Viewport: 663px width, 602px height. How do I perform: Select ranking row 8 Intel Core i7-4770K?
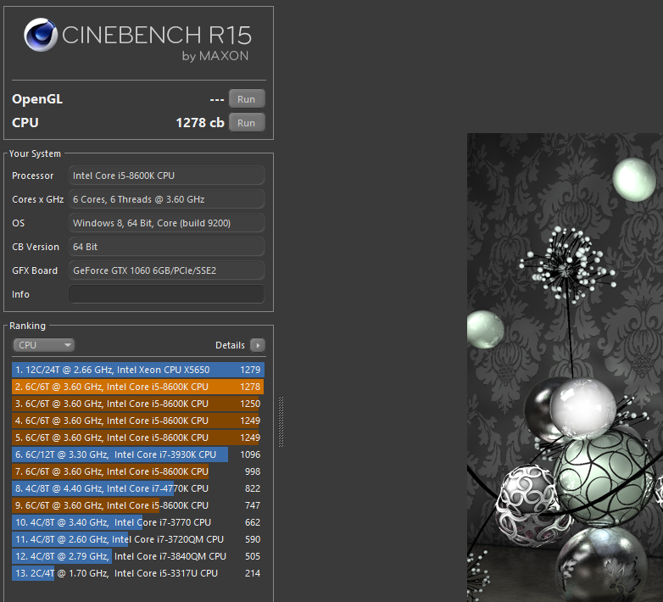pyautogui.click(x=138, y=488)
